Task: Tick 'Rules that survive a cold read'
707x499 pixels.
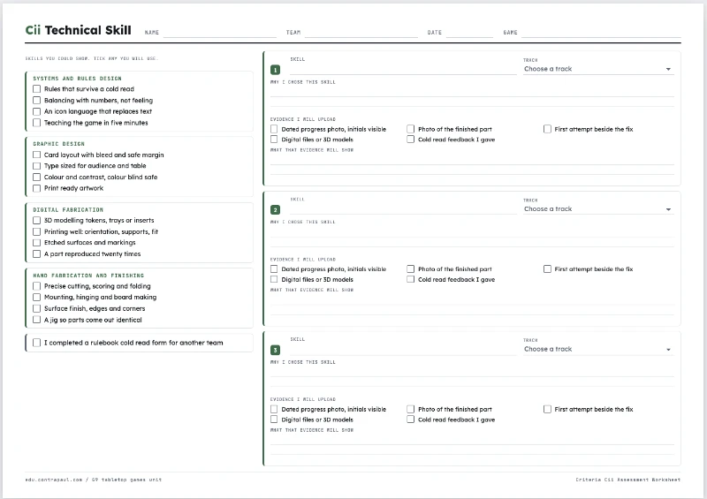Action: pyautogui.click(x=36, y=89)
